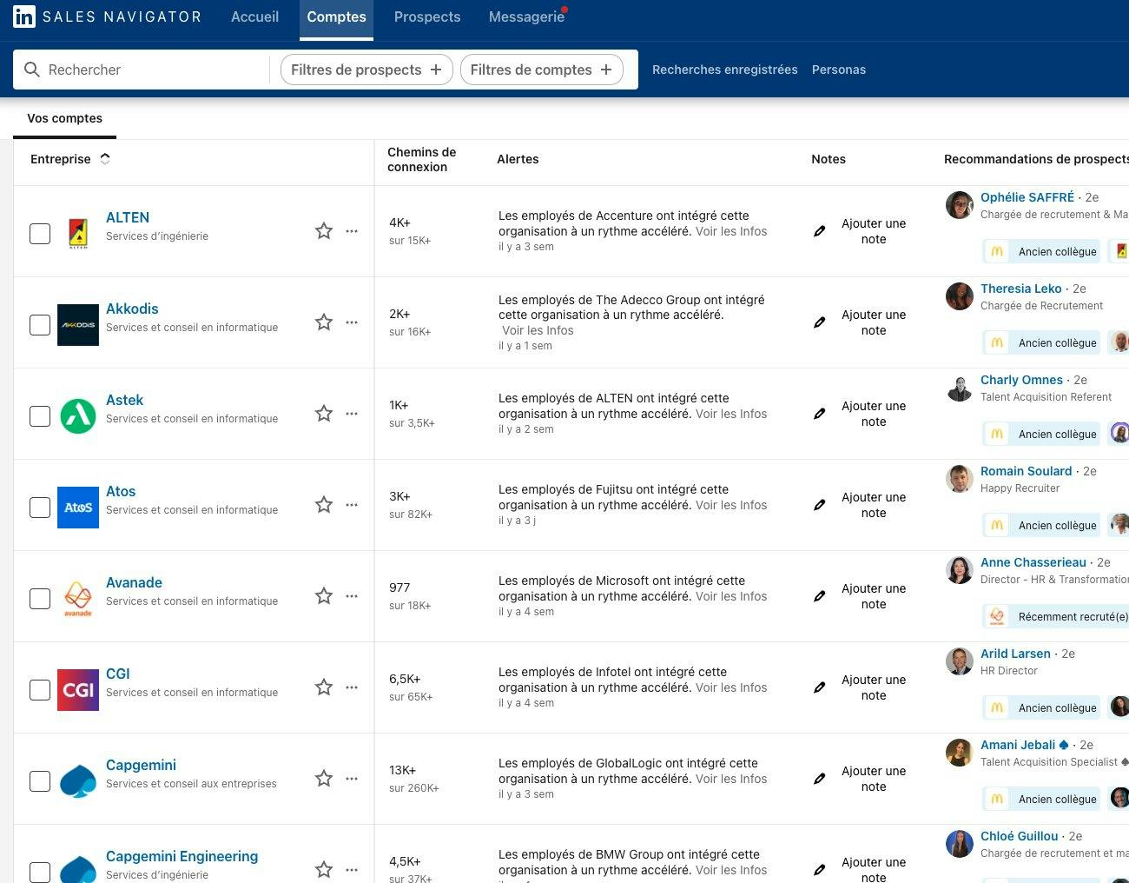Open Voir les Infos for CGI alert
Screen dimensions: 1129x883
click(x=731, y=687)
